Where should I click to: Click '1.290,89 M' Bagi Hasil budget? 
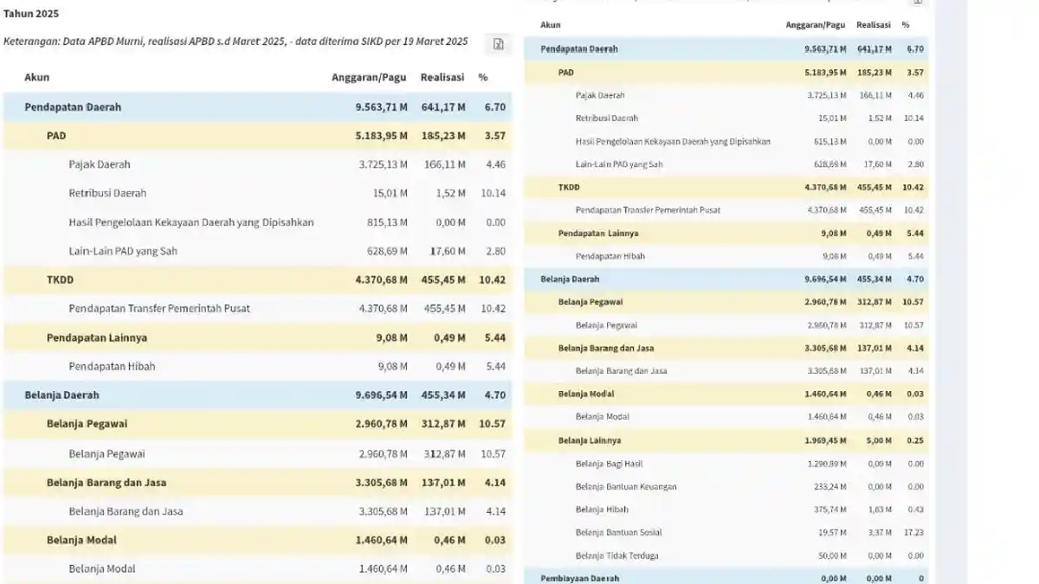click(x=827, y=464)
